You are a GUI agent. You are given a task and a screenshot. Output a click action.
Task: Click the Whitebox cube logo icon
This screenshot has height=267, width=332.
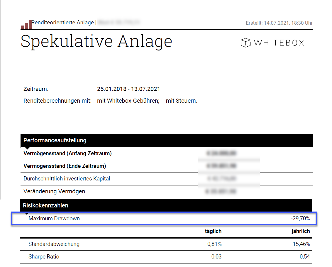(245, 43)
